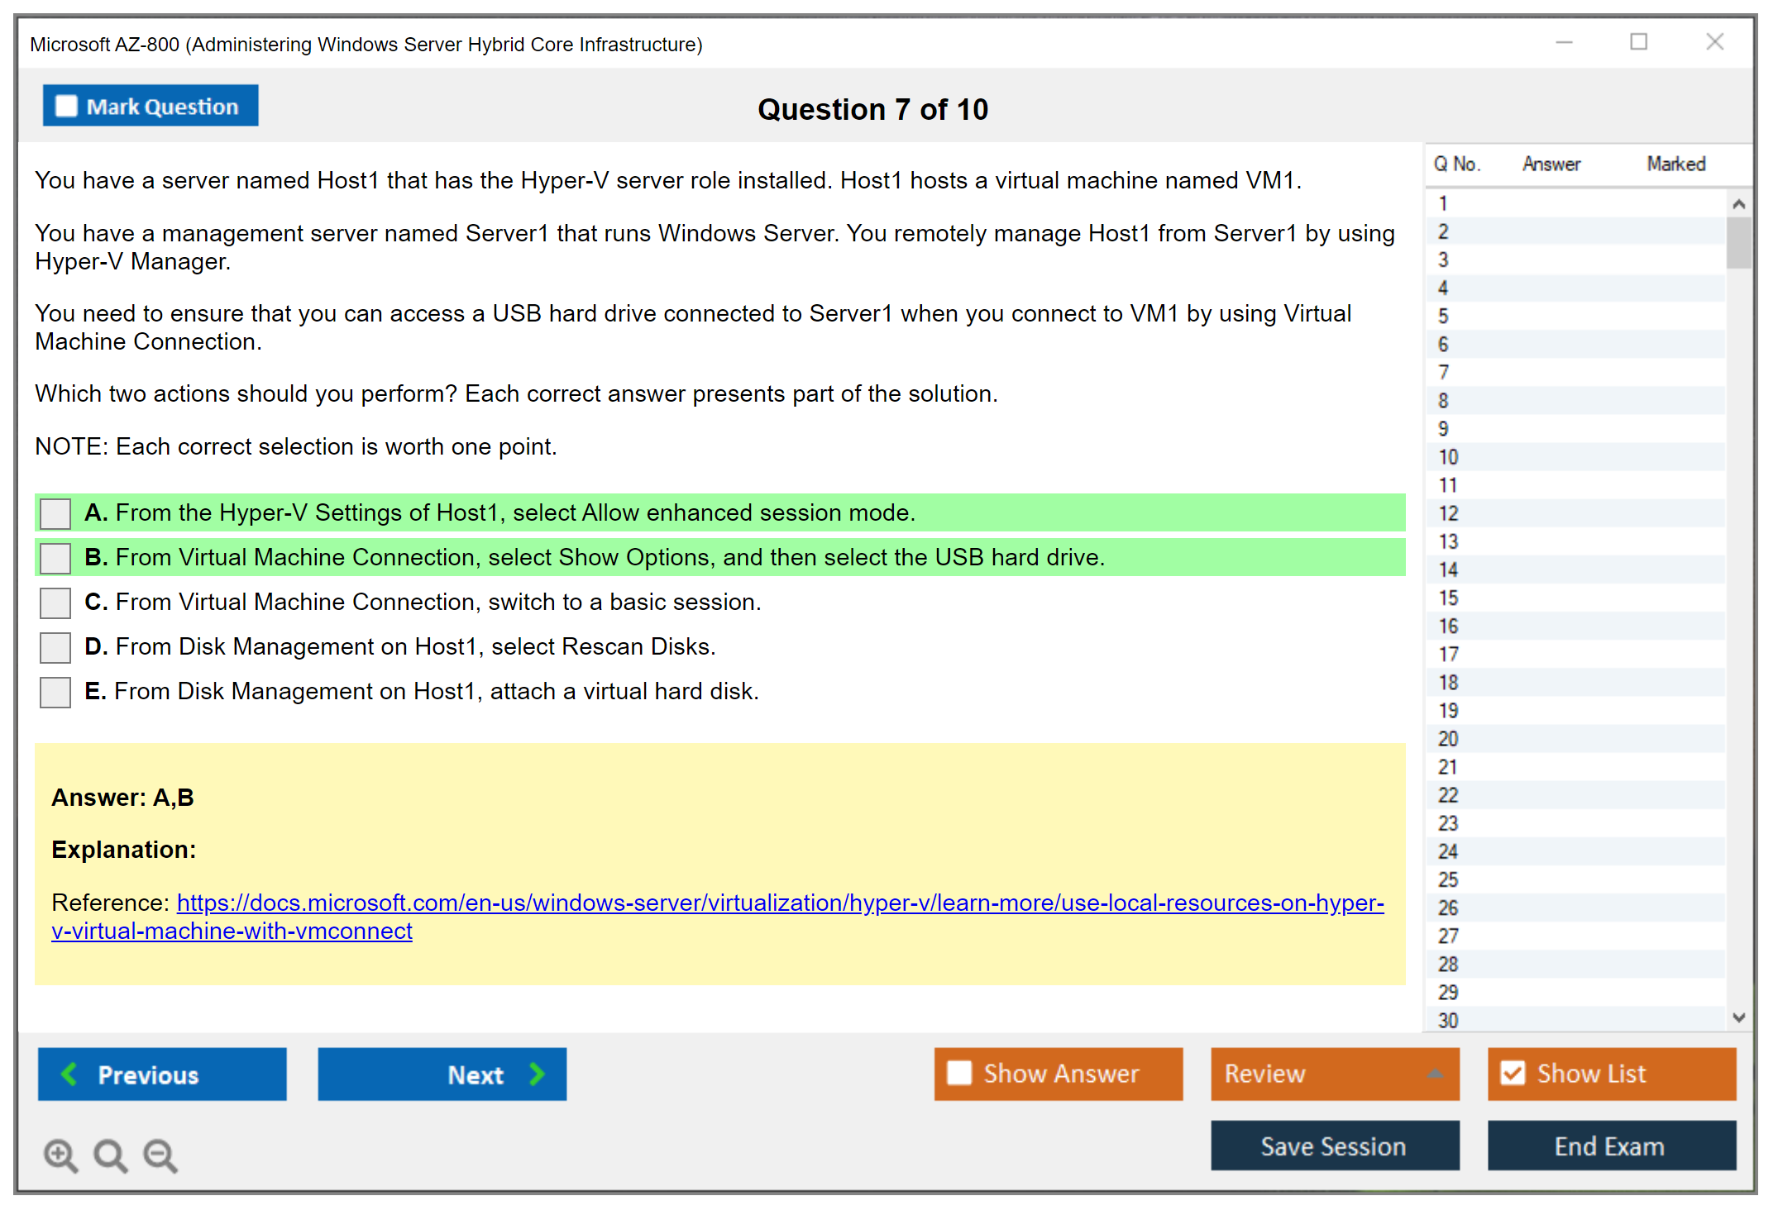Tick the checkbox for option C
Image resolution: width=1778 pixels, height=1215 pixels.
[x=55, y=603]
